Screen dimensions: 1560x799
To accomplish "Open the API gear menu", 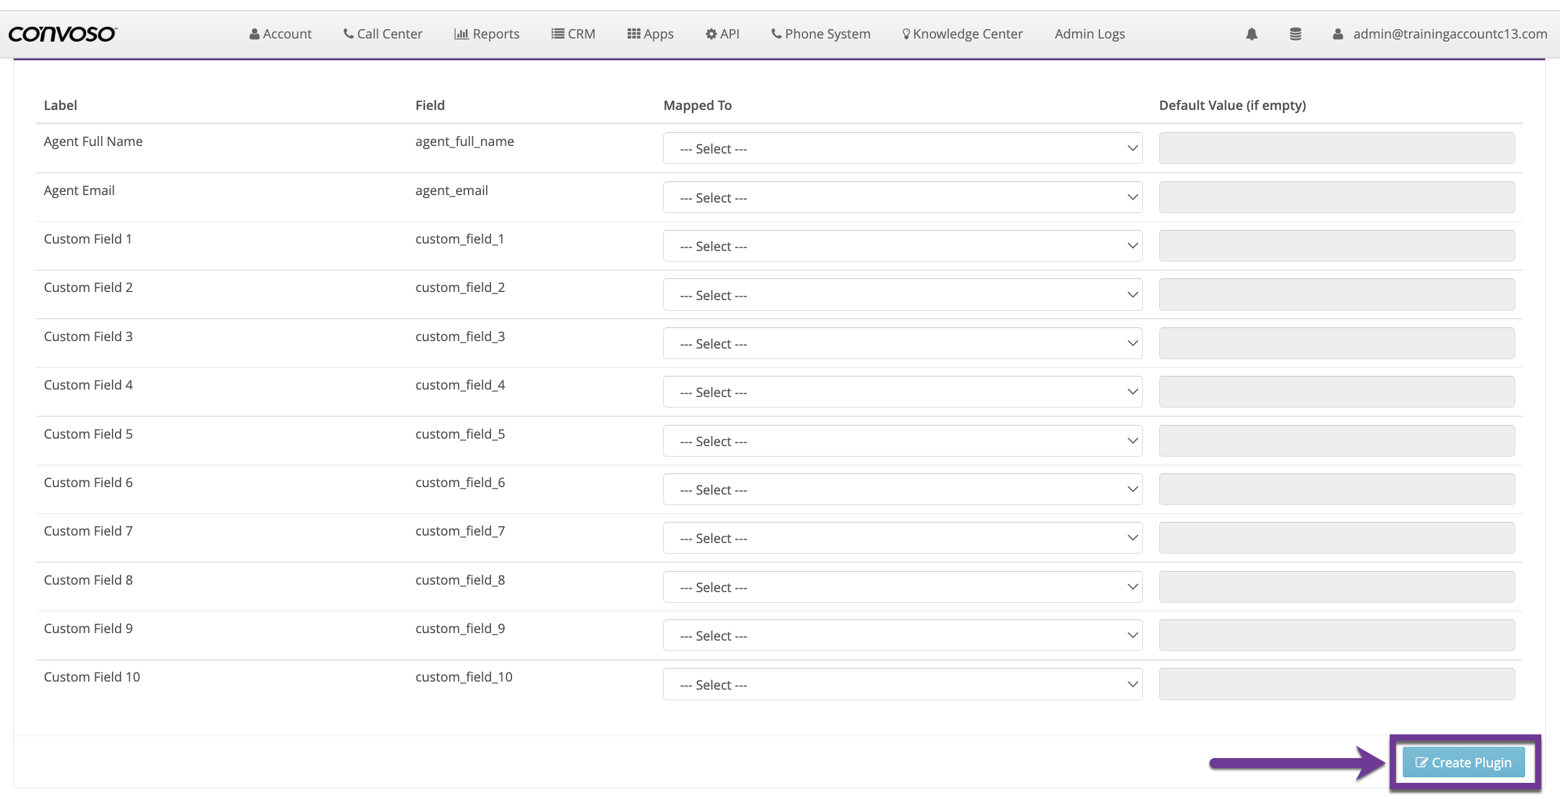I will tap(722, 34).
